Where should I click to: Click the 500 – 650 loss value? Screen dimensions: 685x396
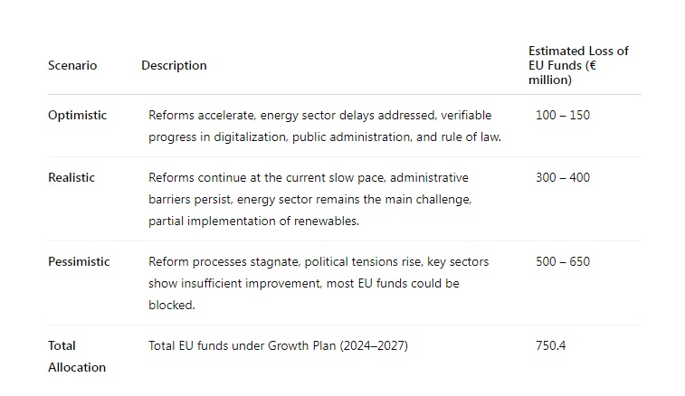click(x=562, y=261)
